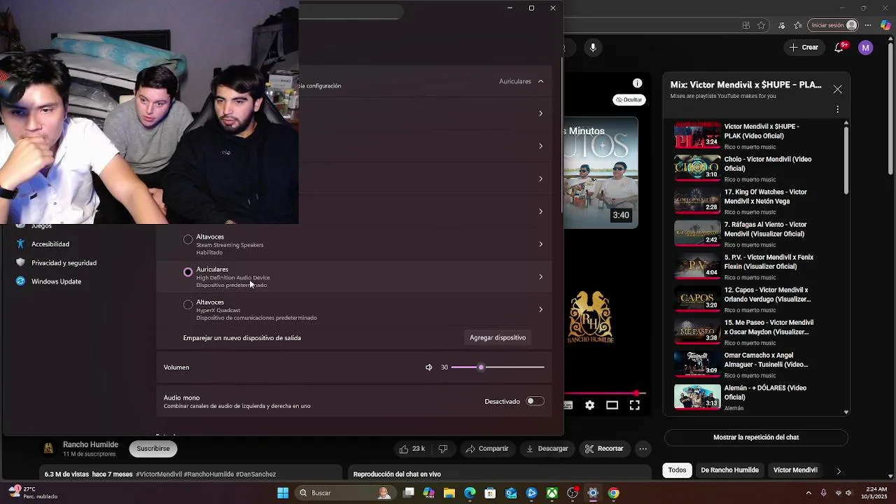
Task: Click the Settings gear in taskbar
Action: coord(593,493)
